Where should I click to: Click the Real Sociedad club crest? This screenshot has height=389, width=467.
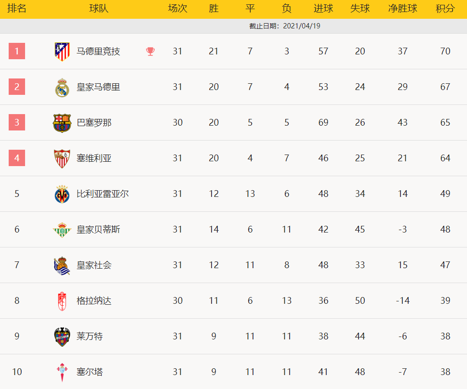pos(62,265)
